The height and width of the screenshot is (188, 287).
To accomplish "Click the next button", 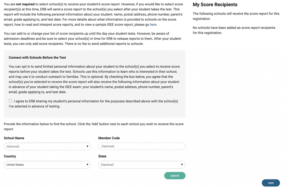I will click(271, 183).
